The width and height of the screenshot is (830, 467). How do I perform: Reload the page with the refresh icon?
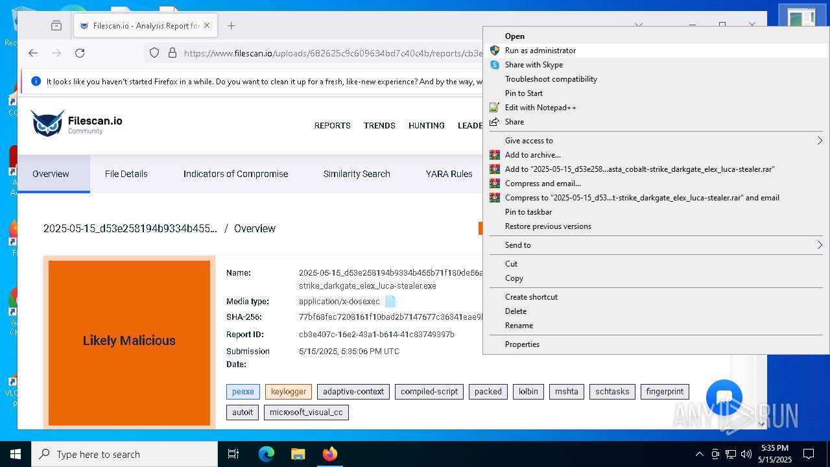point(80,53)
